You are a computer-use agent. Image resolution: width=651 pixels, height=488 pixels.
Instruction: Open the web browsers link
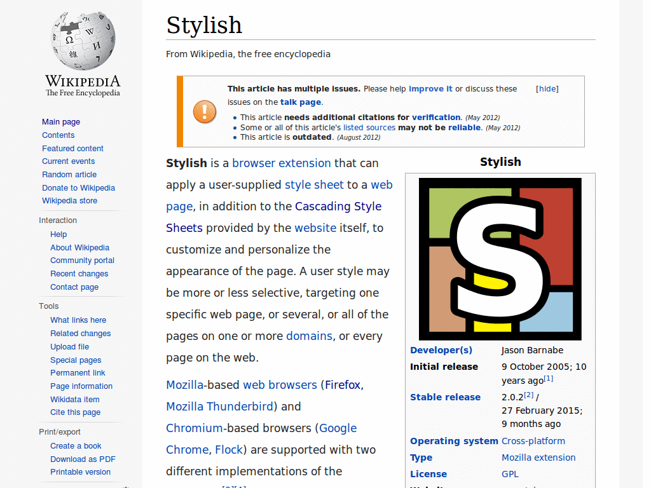[x=280, y=384]
